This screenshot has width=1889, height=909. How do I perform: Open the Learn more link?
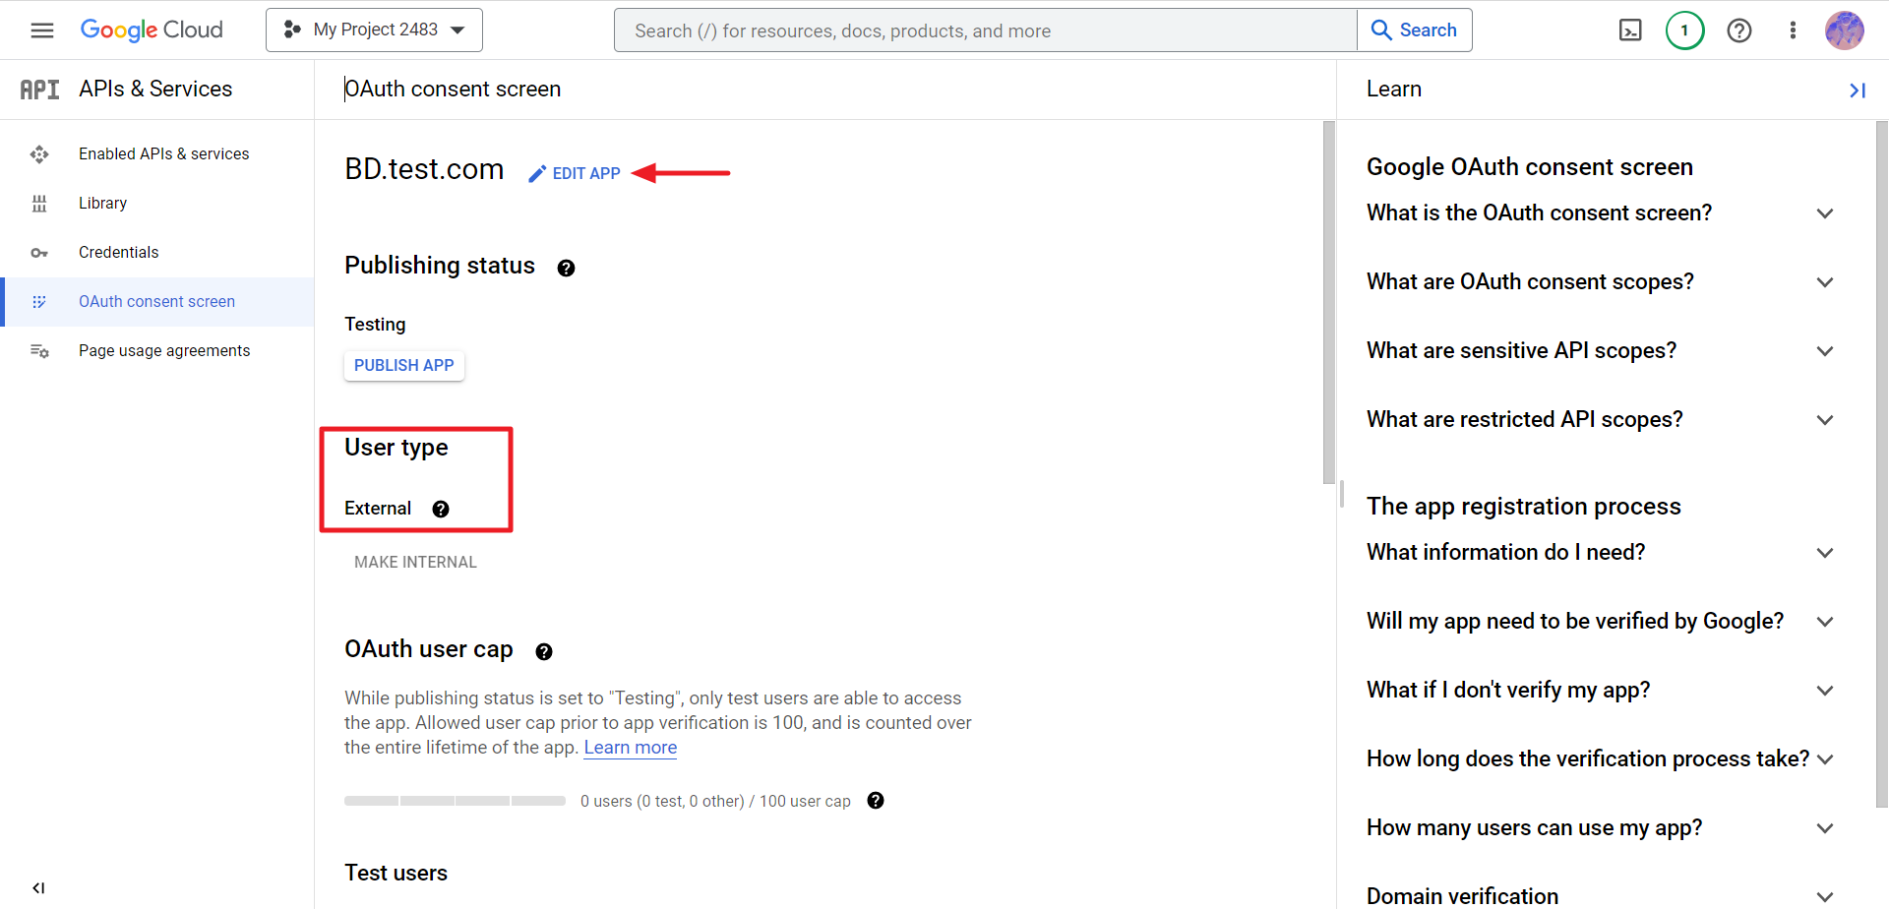pyautogui.click(x=631, y=748)
